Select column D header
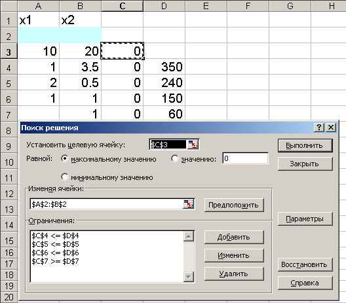Screen dimensions: 346x303 coord(164,6)
